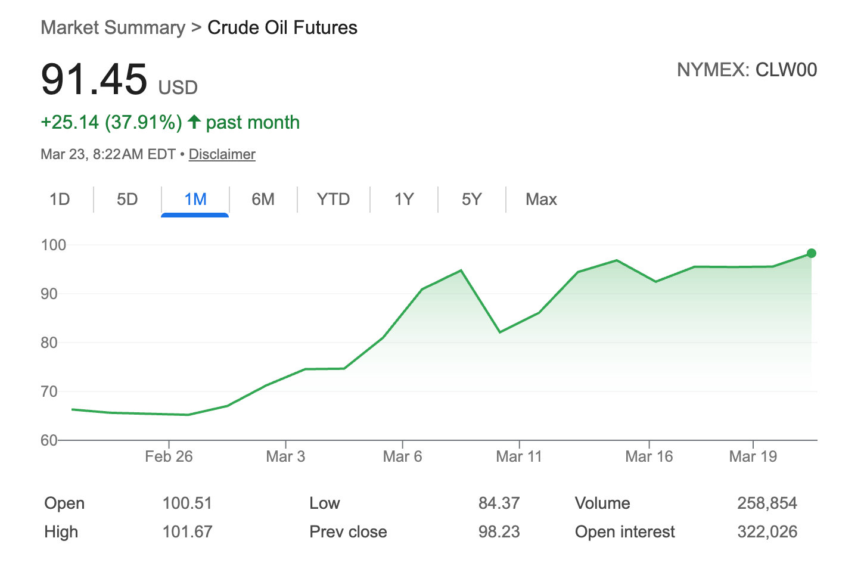The width and height of the screenshot is (864, 566).
Task: Click the Mar 11 x-axis marker
Action: point(519,456)
